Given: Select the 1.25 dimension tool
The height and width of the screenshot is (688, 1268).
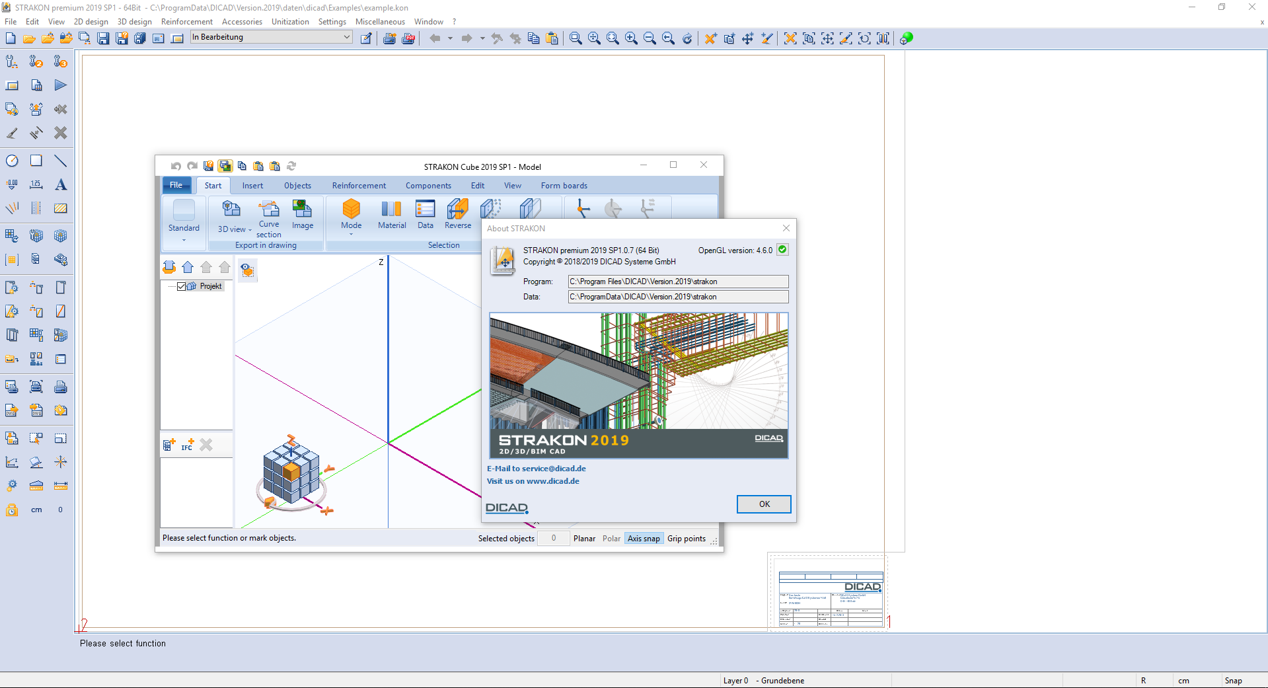Looking at the screenshot, I should click(x=36, y=184).
